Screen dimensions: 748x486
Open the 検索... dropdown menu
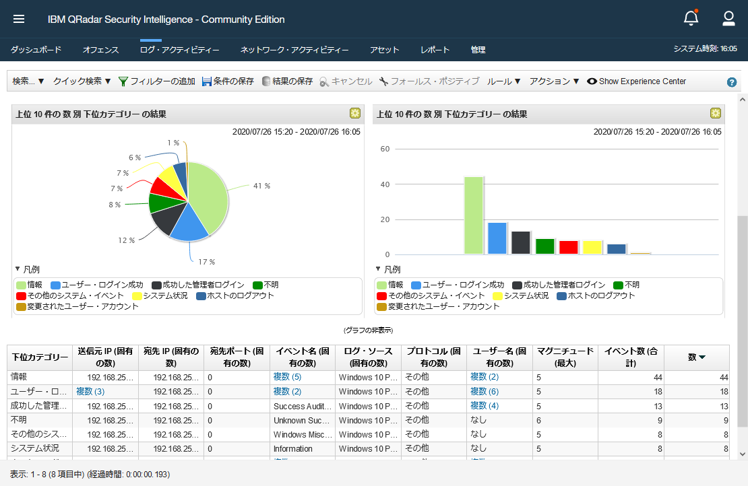point(28,81)
